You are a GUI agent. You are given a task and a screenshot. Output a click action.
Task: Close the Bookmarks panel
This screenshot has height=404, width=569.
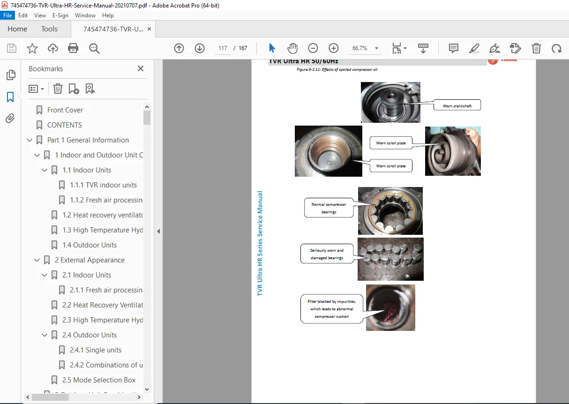140,69
